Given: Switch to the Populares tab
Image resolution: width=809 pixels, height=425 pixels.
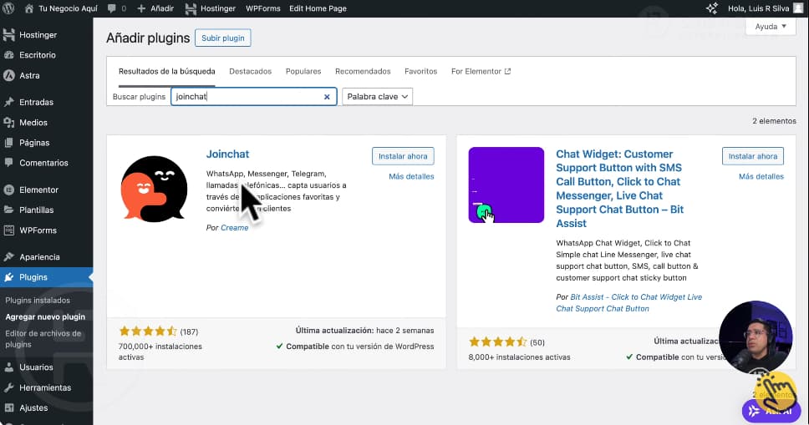Looking at the screenshot, I should click(x=303, y=72).
